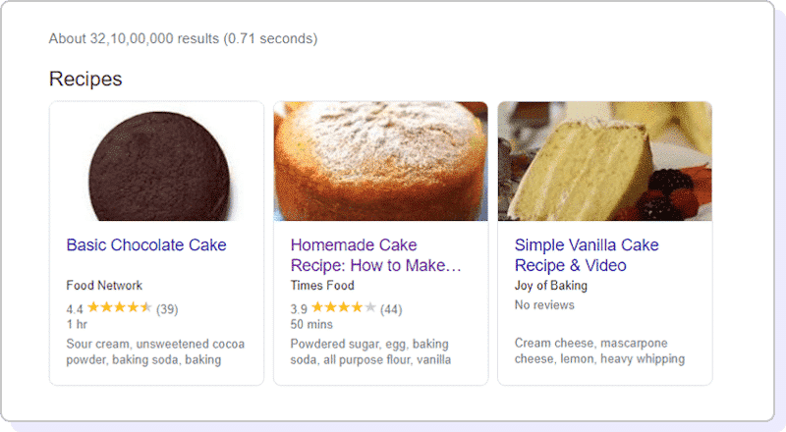Click the chocolate cake thumbnail image
Viewport: 786px width, 432px height.
(x=157, y=161)
